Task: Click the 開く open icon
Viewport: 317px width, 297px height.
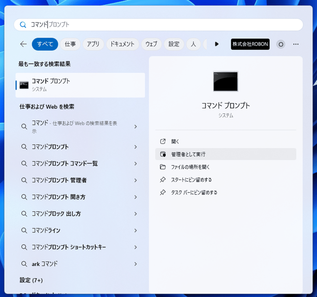Action: click(163, 141)
